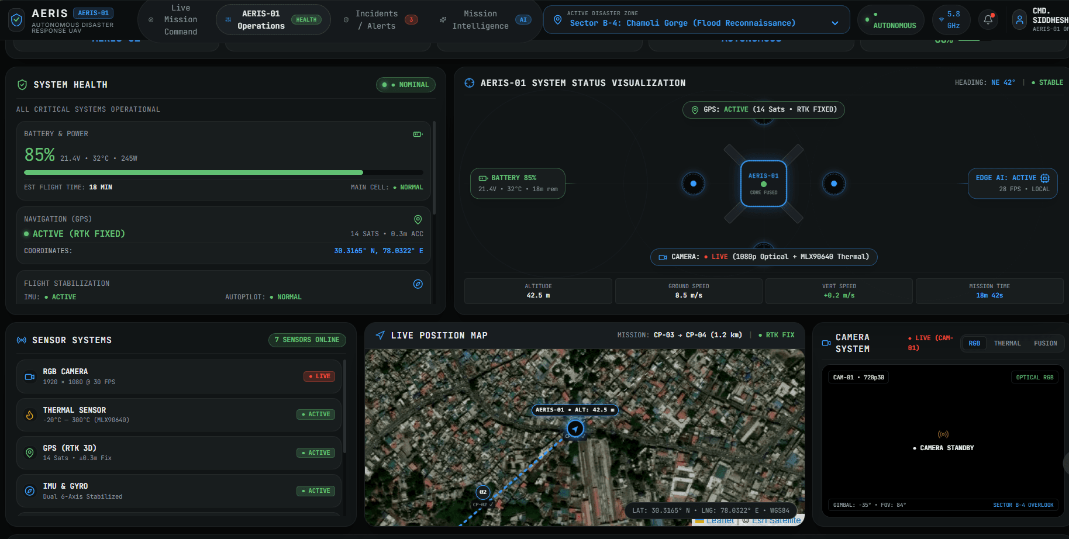
Task: Click the coordinates value 30.3165° N, 78.0322° E
Action: click(378, 251)
